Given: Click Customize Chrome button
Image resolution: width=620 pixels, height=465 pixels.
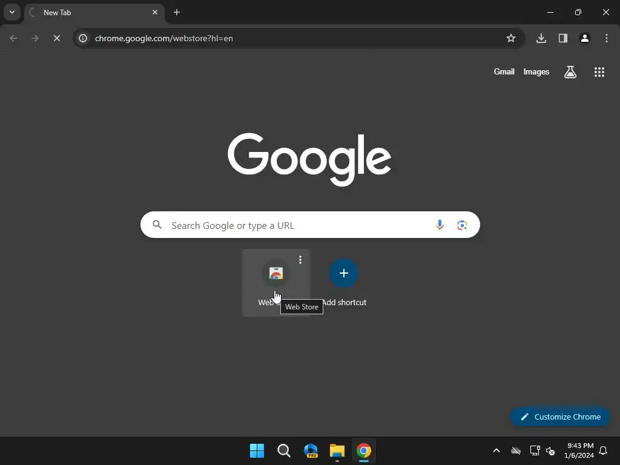Looking at the screenshot, I should pos(560,417).
